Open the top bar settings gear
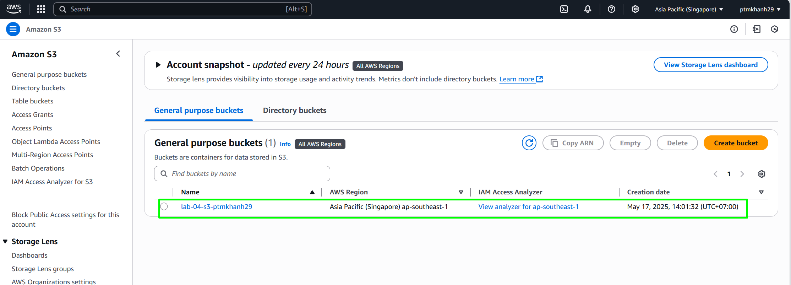This screenshot has height=285, width=791. (x=635, y=9)
